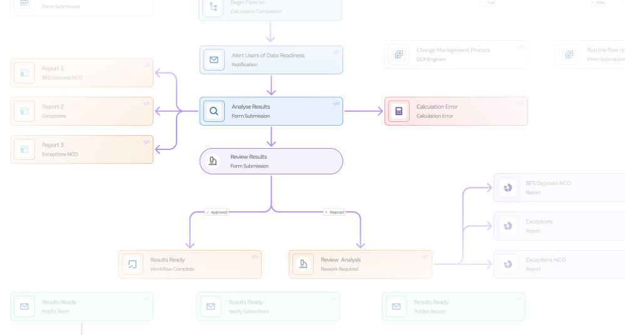Click the Rejected branch label
This screenshot has height=335, width=625.
coord(334,212)
